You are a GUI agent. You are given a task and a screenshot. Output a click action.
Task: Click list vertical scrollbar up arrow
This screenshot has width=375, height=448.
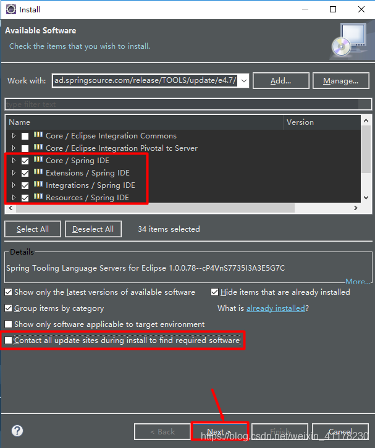(x=366, y=120)
